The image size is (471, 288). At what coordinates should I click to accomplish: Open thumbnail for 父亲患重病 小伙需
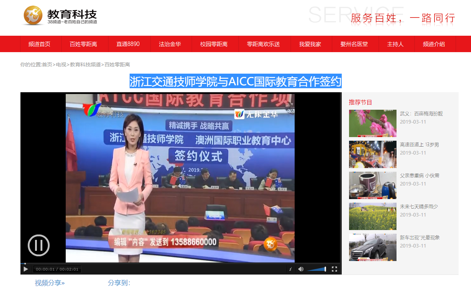click(x=372, y=185)
